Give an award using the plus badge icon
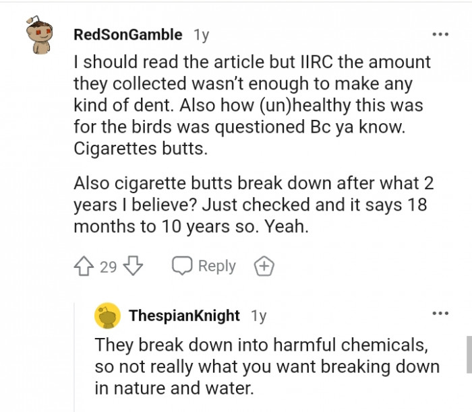Viewport: 472px width, 412px height. (x=264, y=267)
